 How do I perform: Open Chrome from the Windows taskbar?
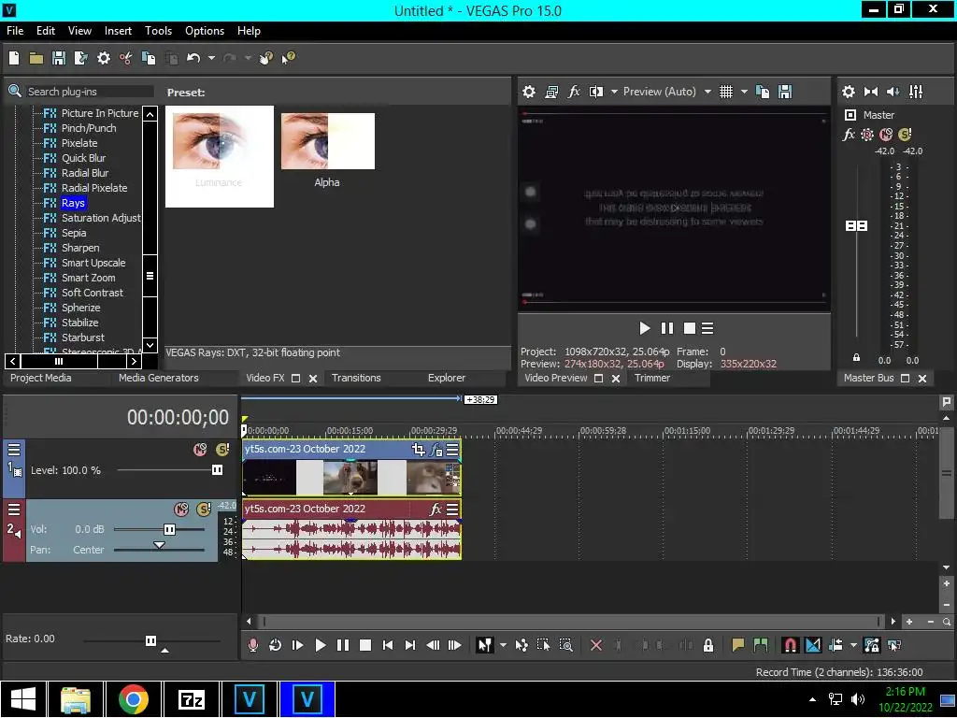tap(133, 699)
